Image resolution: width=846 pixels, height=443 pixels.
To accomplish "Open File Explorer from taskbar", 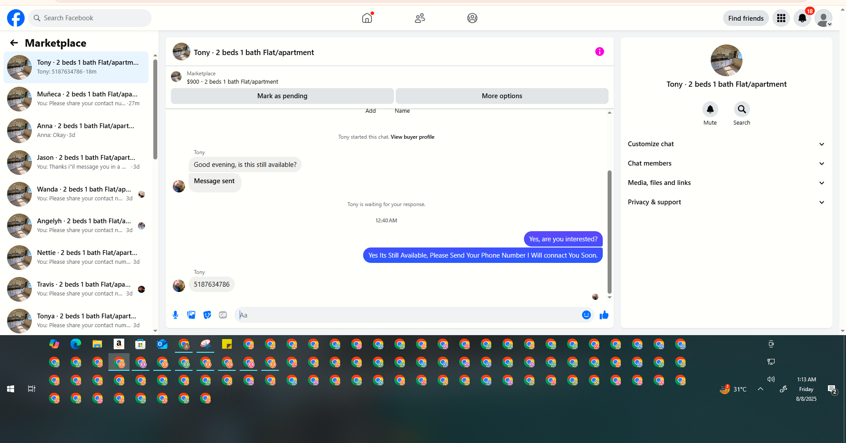I will [x=97, y=344].
